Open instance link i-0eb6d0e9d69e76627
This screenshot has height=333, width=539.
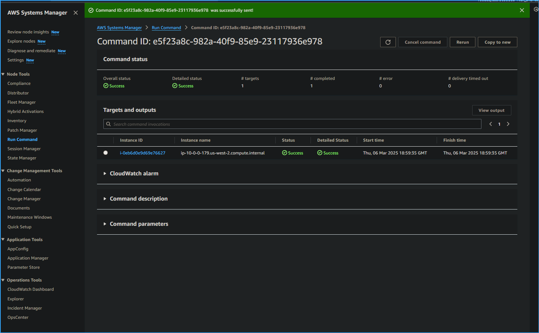(x=142, y=153)
